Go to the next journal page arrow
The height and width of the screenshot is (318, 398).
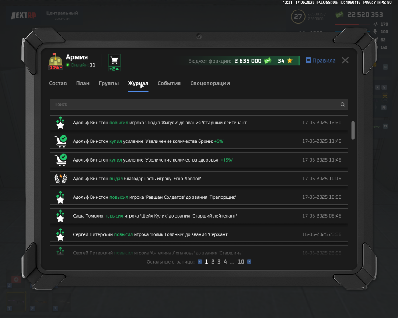click(249, 262)
